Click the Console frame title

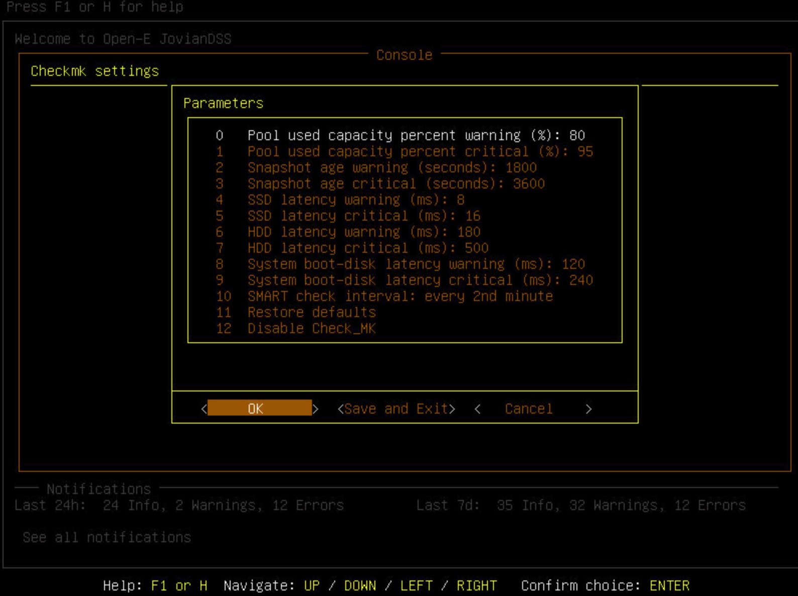(404, 55)
